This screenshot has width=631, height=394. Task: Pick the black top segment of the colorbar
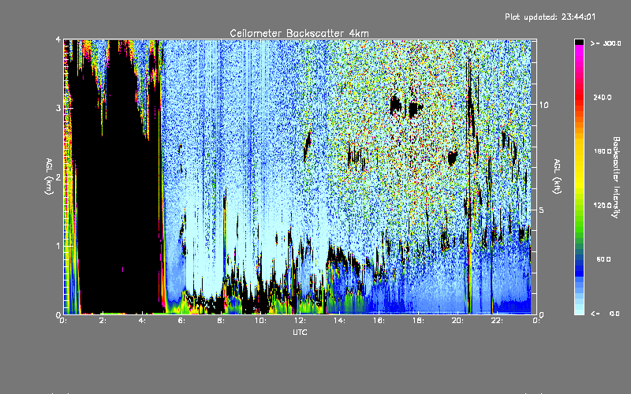point(579,43)
